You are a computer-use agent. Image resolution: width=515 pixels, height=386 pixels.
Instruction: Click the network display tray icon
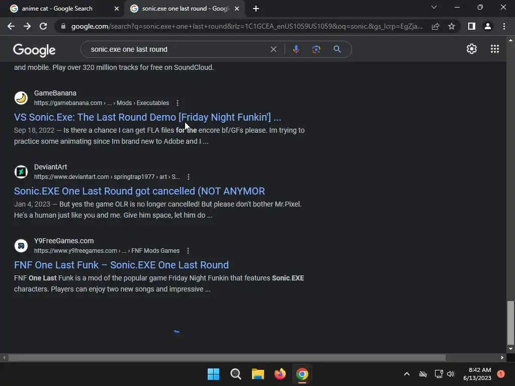click(439, 374)
